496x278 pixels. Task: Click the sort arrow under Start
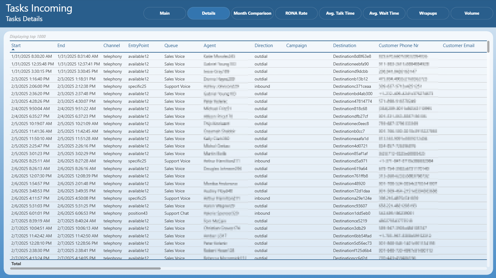(13, 50)
